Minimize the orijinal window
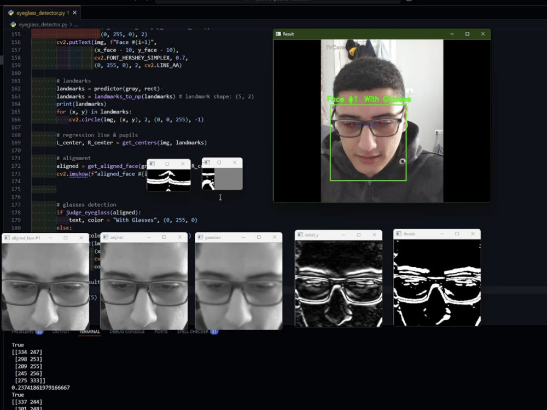547x410 pixels. point(149,237)
